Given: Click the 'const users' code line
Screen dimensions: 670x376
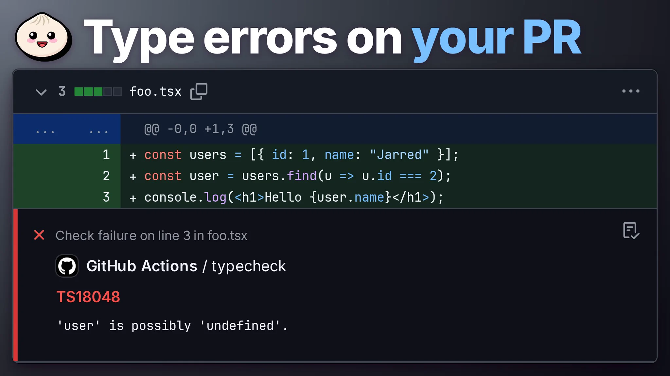Looking at the screenshot, I should pos(301,155).
